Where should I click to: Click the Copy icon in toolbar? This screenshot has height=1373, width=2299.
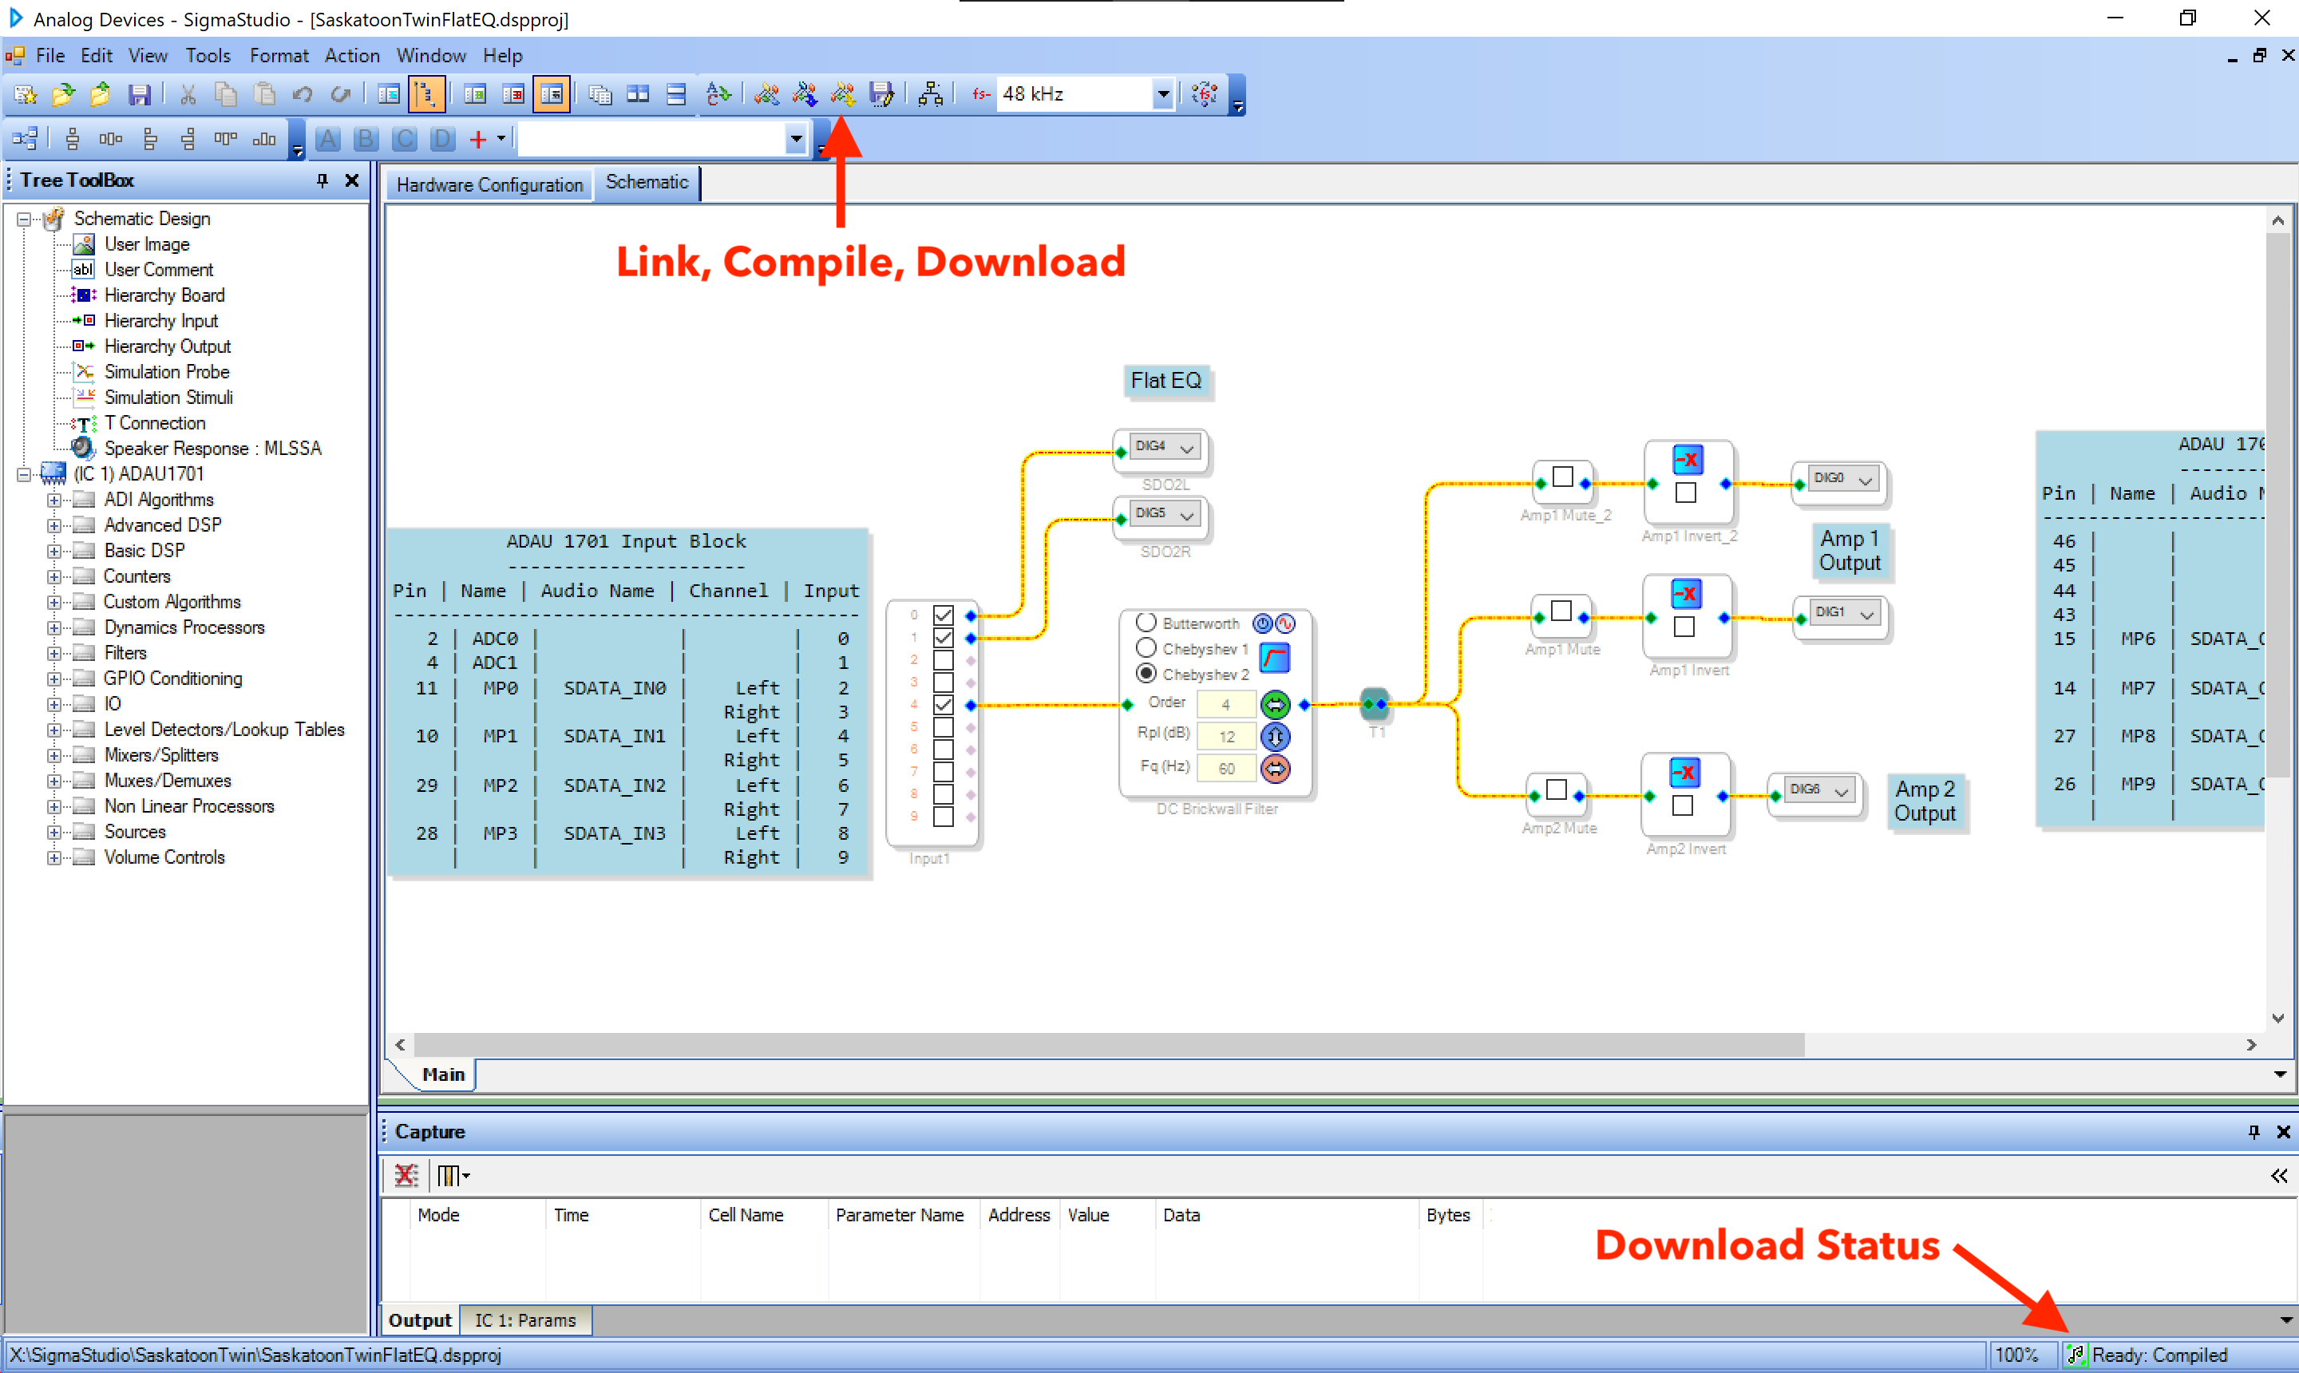pos(226,94)
